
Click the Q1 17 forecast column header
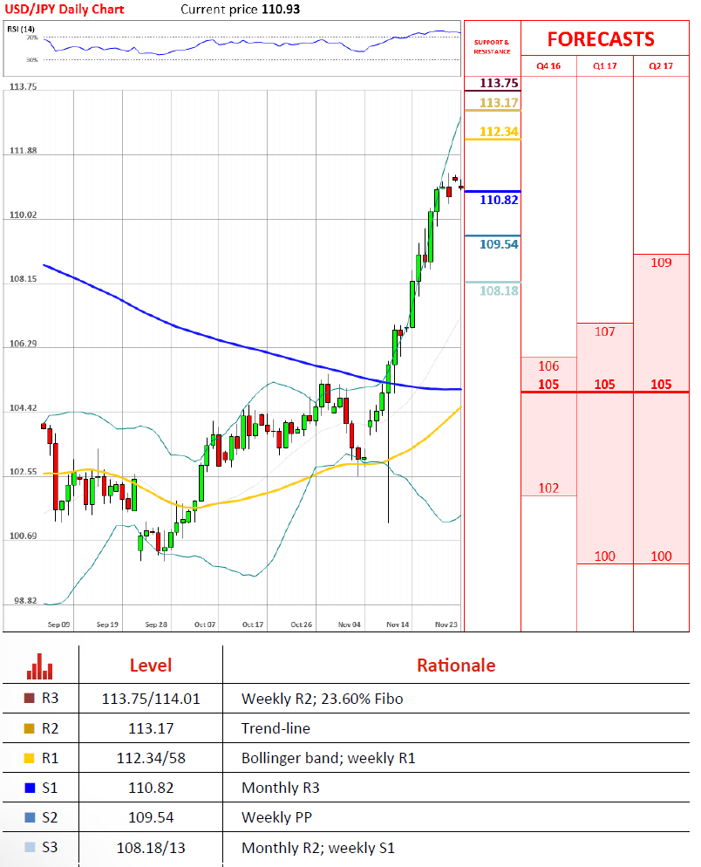tap(605, 65)
